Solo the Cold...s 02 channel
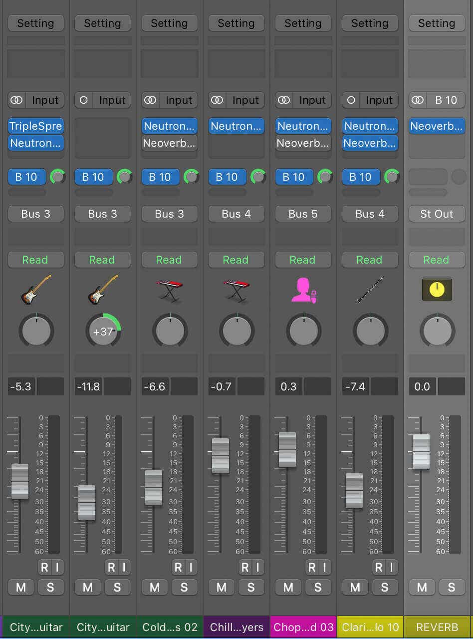 click(x=184, y=587)
